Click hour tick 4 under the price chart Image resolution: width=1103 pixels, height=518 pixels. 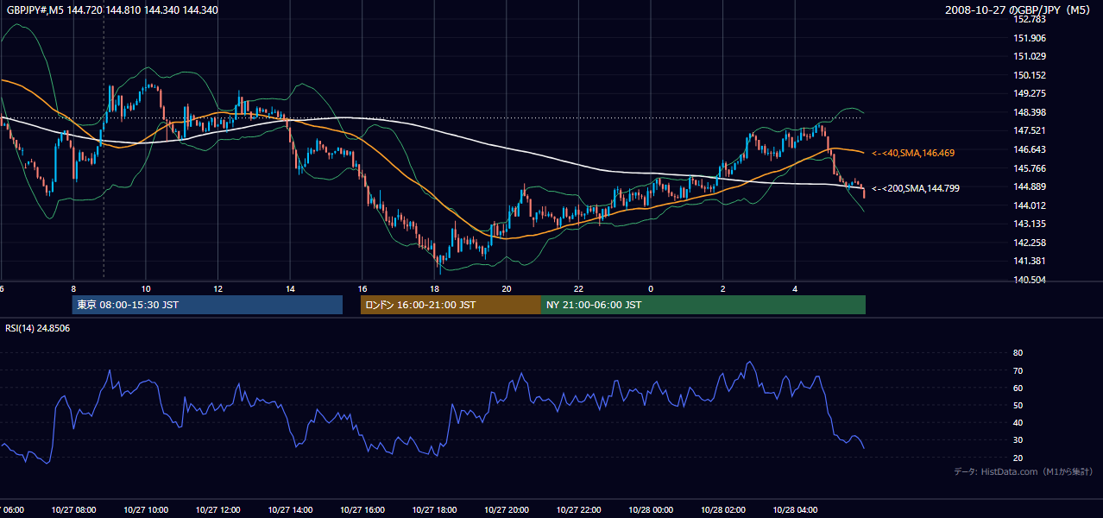pyautogui.click(x=795, y=289)
